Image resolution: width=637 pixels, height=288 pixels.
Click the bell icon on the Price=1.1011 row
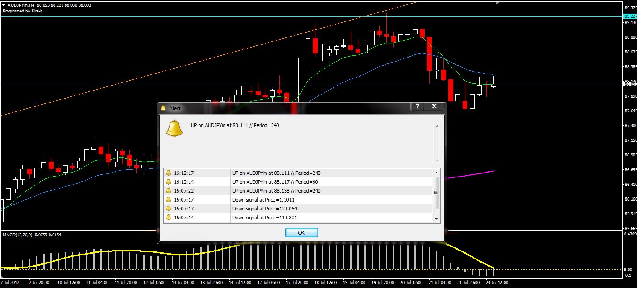(168, 200)
